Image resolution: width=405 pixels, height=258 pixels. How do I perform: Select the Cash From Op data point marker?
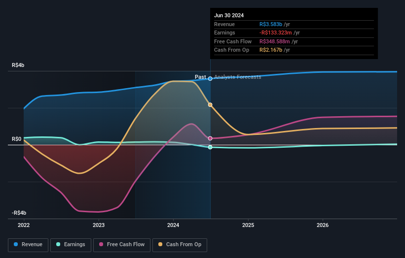[x=210, y=105]
